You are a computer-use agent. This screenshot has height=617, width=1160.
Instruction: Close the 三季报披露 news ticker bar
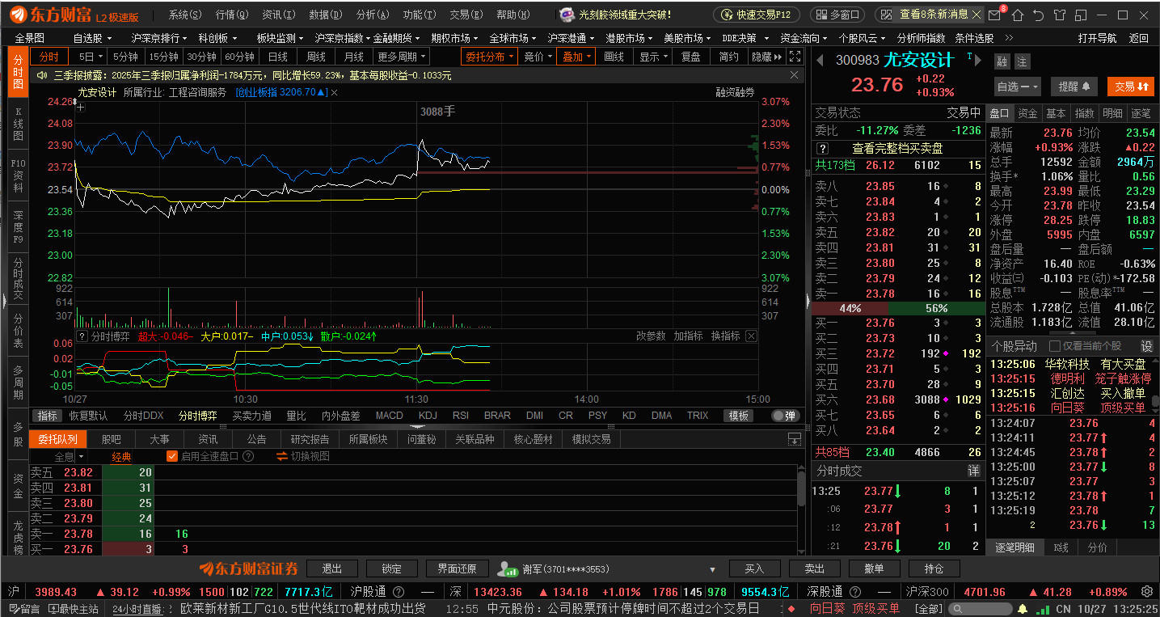point(794,75)
